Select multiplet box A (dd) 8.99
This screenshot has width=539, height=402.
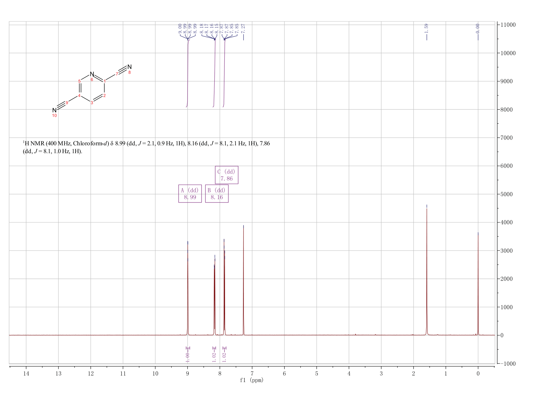click(190, 194)
